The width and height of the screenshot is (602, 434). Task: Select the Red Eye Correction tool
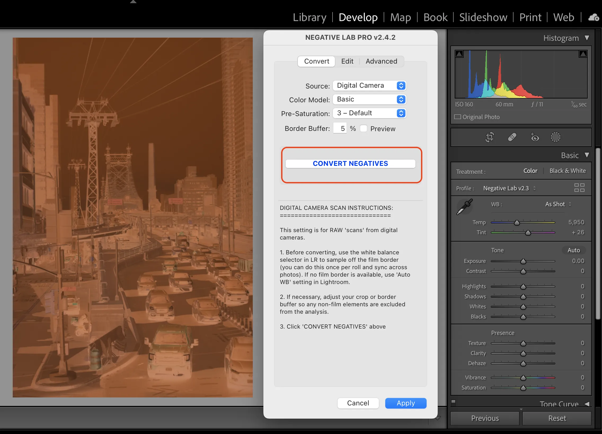(534, 137)
